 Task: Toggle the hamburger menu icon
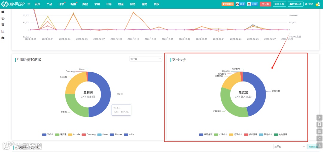29,4
